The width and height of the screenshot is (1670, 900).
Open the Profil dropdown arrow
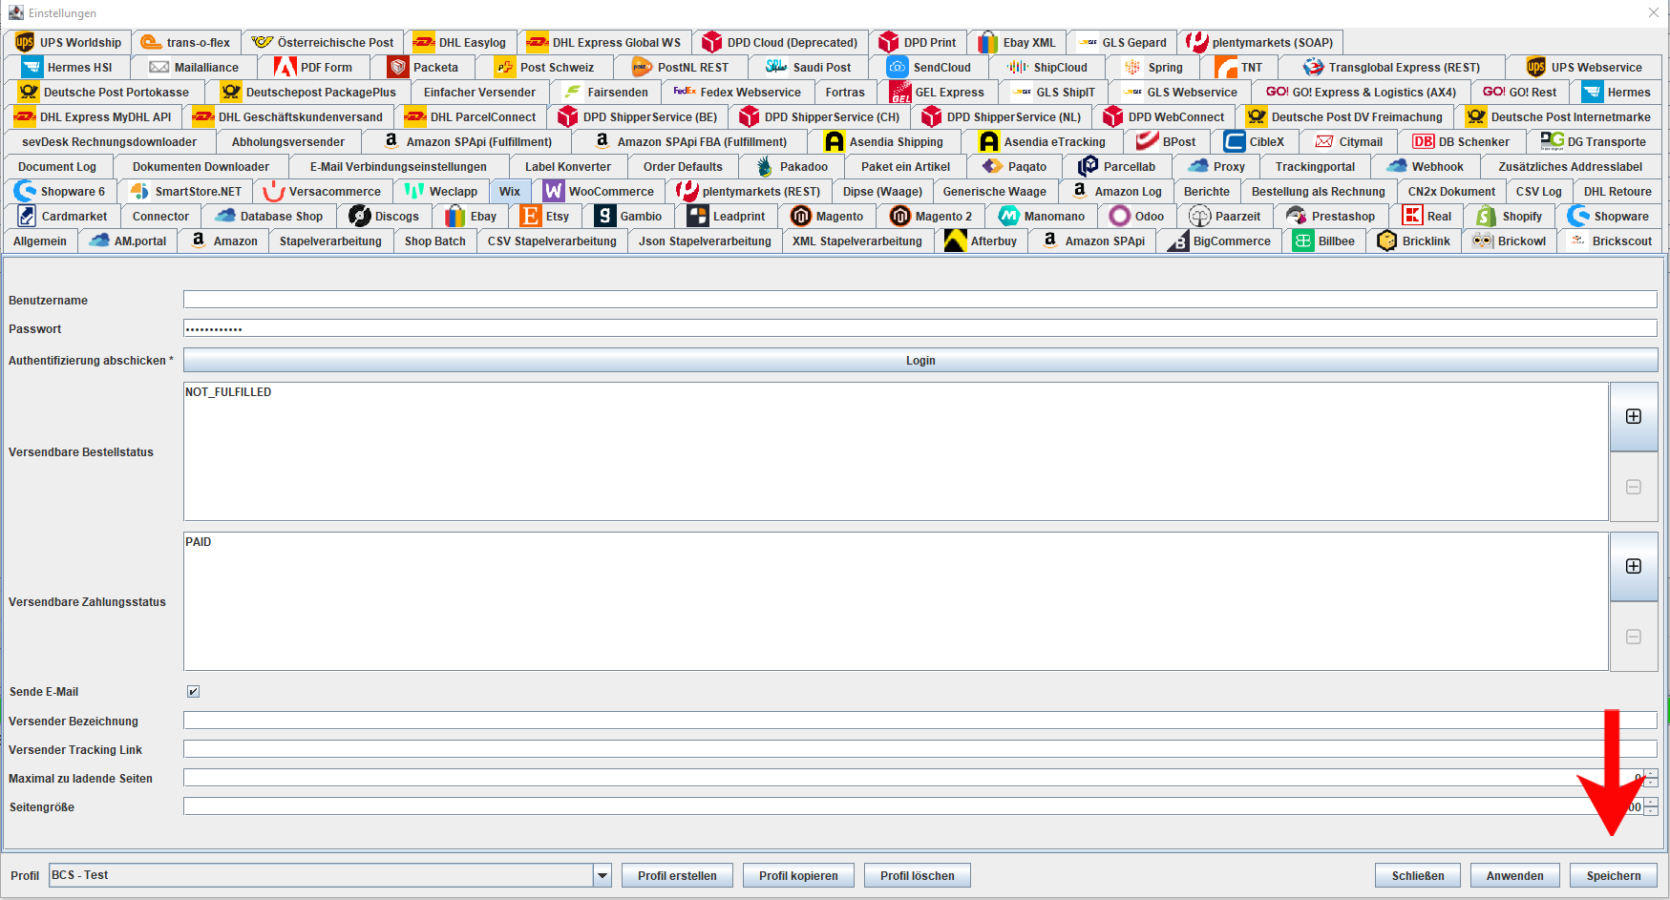[x=602, y=875]
